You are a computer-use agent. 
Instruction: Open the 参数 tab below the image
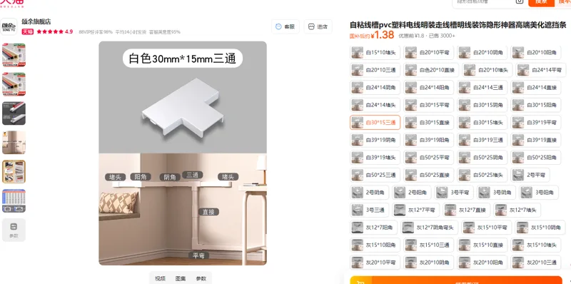tap(201, 278)
